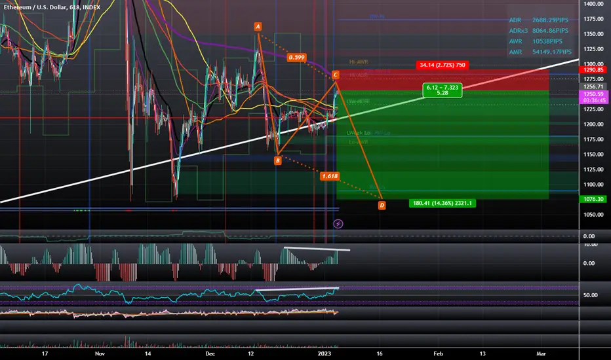Click the 2023 label on the time axis
The width and height of the screenshot is (611, 360).
(x=325, y=353)
